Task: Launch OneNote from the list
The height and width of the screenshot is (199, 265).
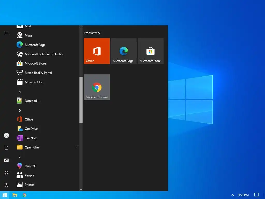Action: click(x=47, y=138)
